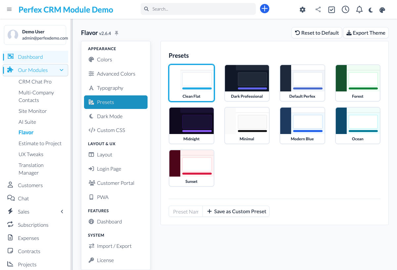Open the timesheet clock icon
397x270 pixels.
[345, 10]
